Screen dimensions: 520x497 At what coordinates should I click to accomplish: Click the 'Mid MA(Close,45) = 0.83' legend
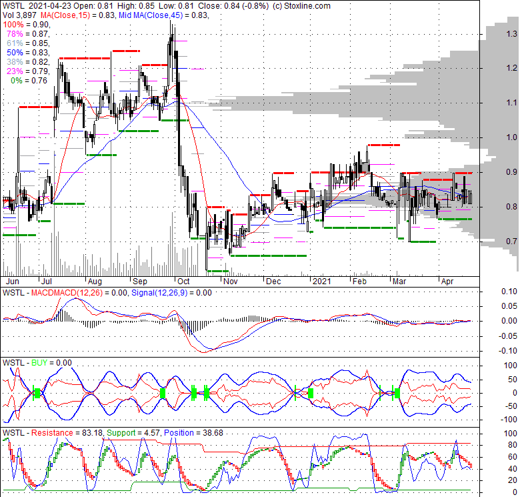click(x=164, y=15)
